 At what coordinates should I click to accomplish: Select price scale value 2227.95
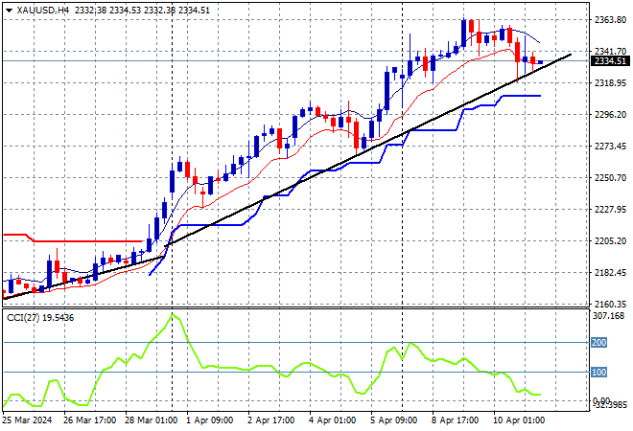[610, 209]
